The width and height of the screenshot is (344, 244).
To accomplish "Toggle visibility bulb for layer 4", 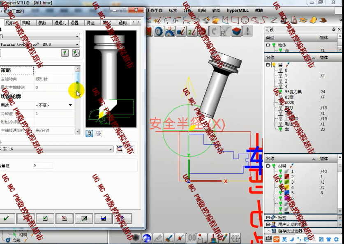I will pyautogui.click(x=280, y=86).
